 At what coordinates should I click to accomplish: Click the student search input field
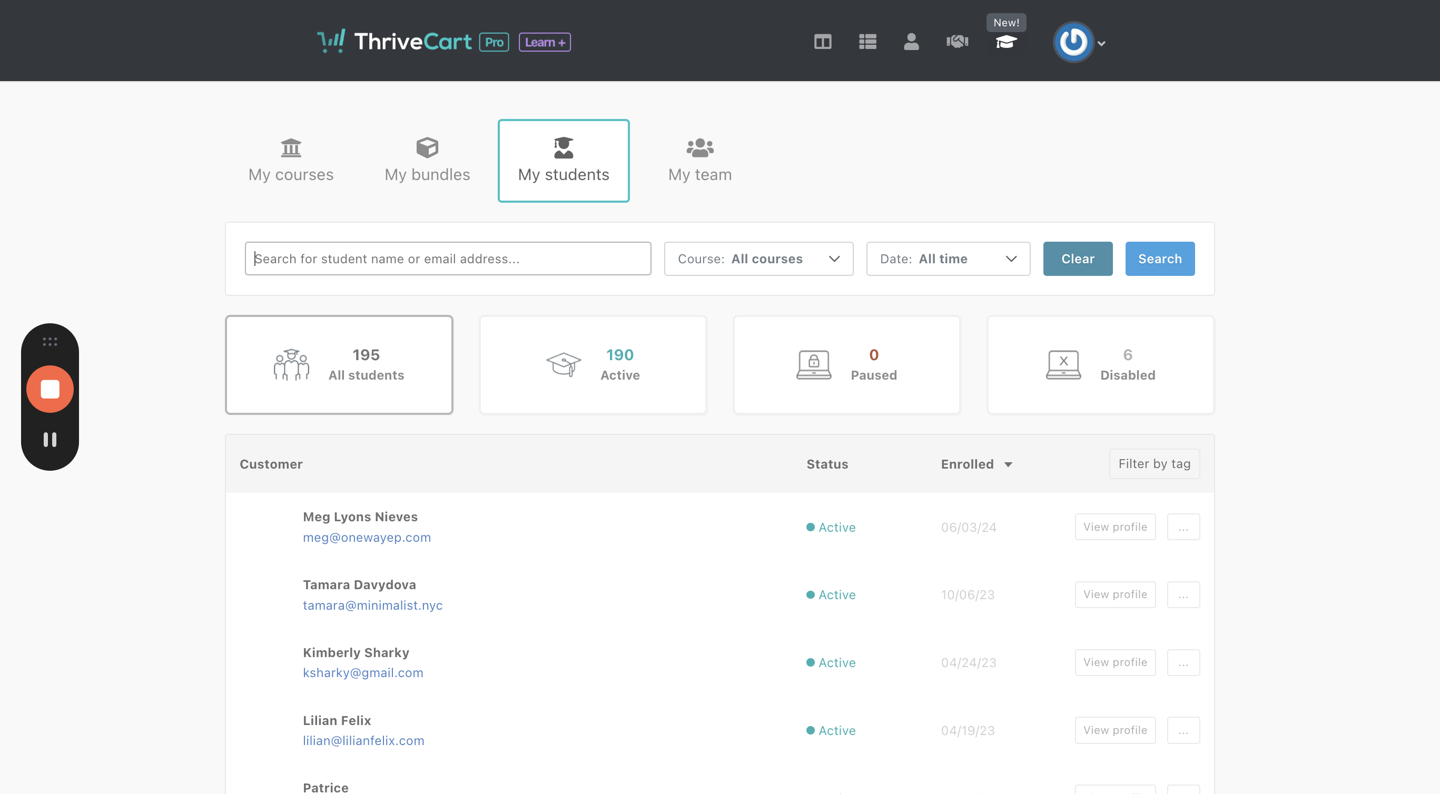[447, 259]
